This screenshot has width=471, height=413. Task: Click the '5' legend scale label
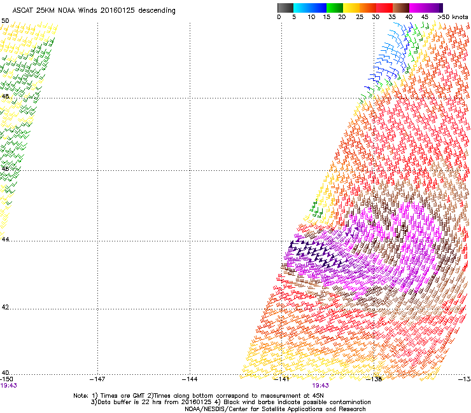294,17
